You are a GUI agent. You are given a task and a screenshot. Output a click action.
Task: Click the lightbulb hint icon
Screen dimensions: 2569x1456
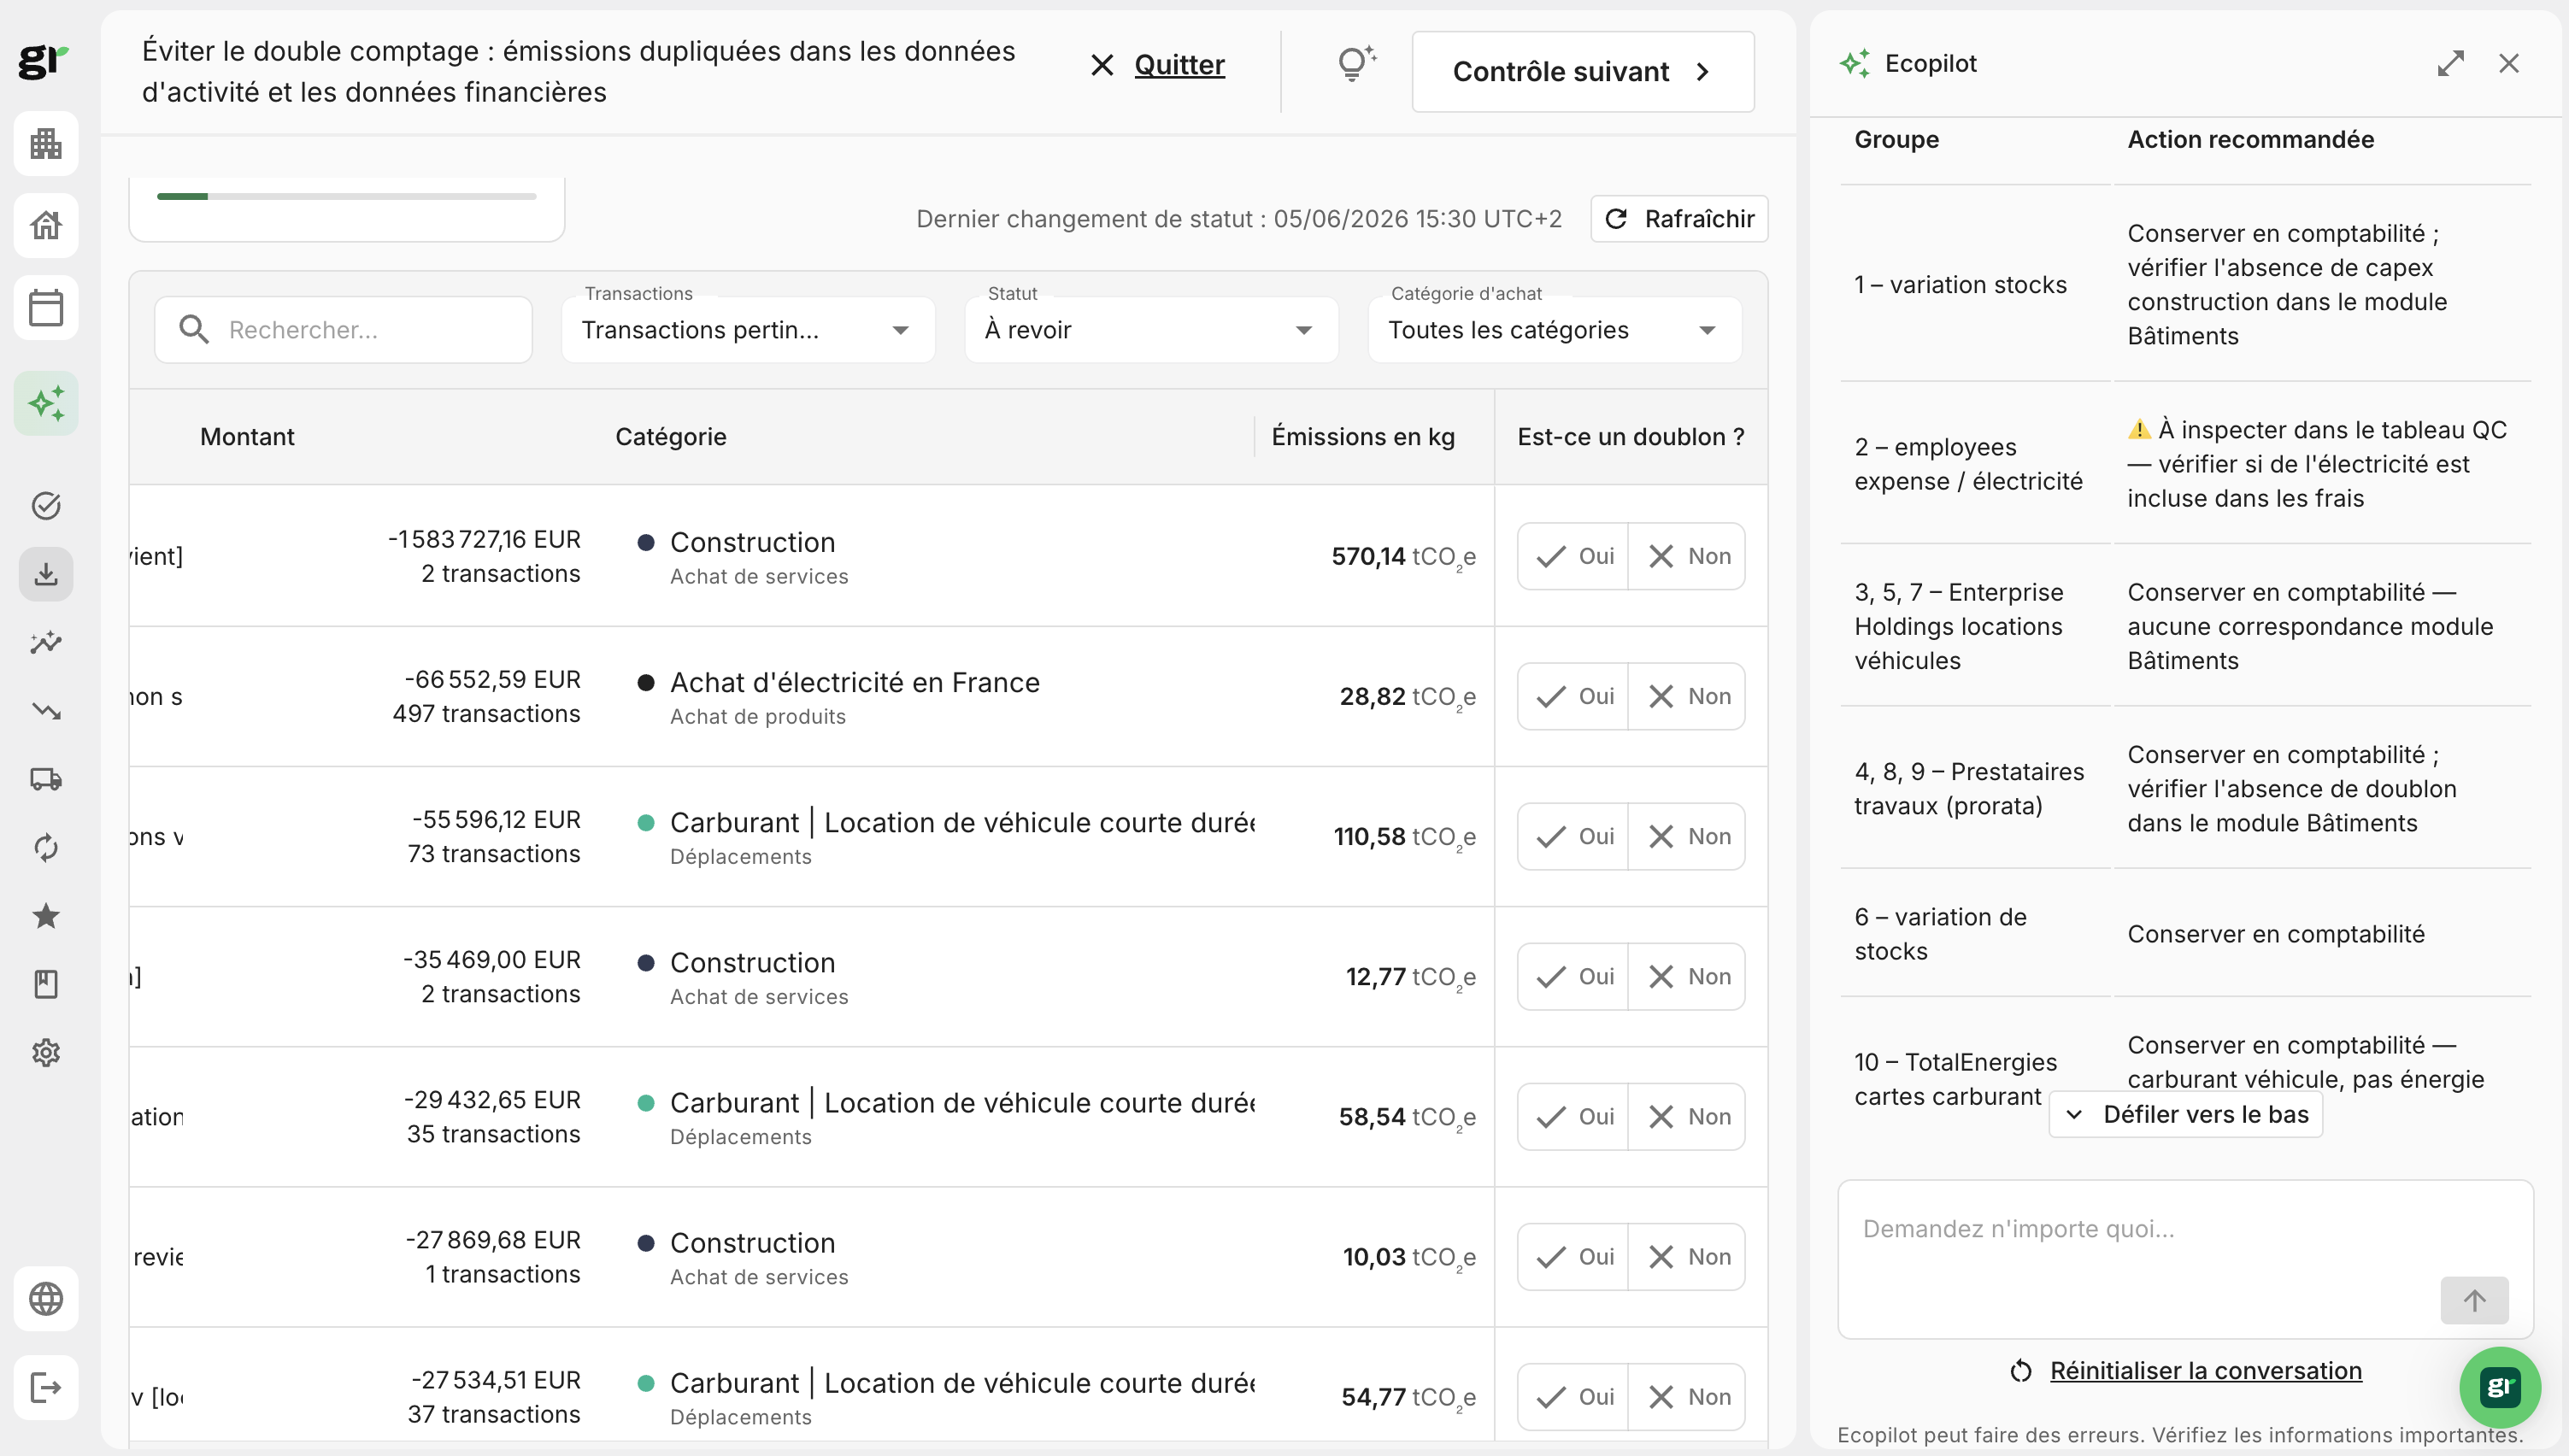pos(1357,65)
